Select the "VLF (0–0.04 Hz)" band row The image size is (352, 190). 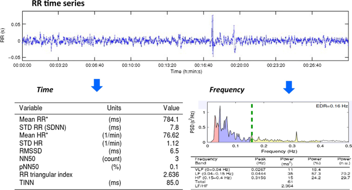click(212, 169)
